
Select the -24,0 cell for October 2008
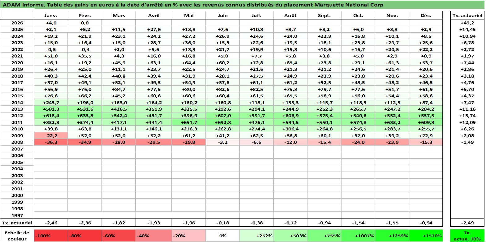coord(358,142)
